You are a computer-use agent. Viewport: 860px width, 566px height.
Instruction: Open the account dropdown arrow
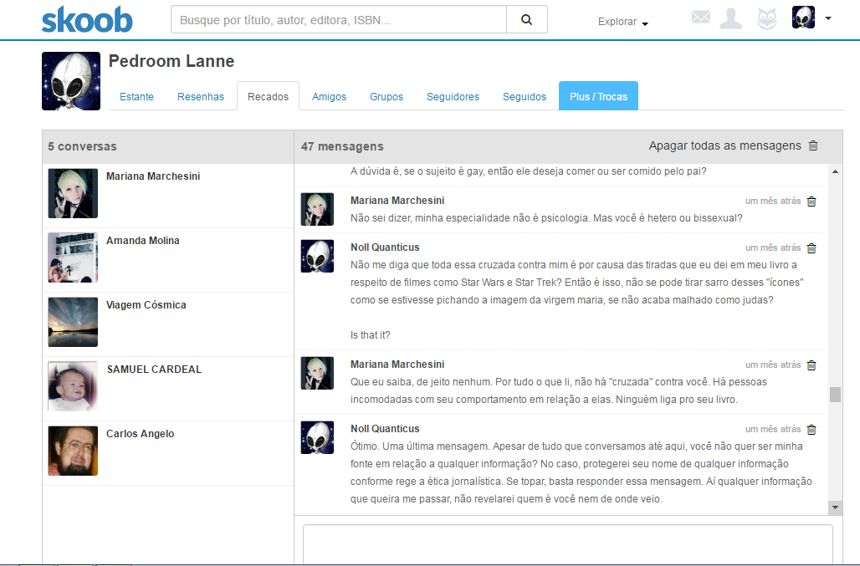(x=828, y=18)
